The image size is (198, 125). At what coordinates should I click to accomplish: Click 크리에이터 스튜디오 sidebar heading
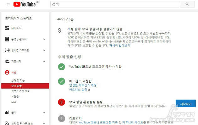(19, 19)
